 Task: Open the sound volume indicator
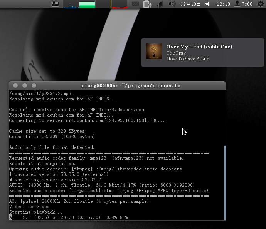[172, 4]
